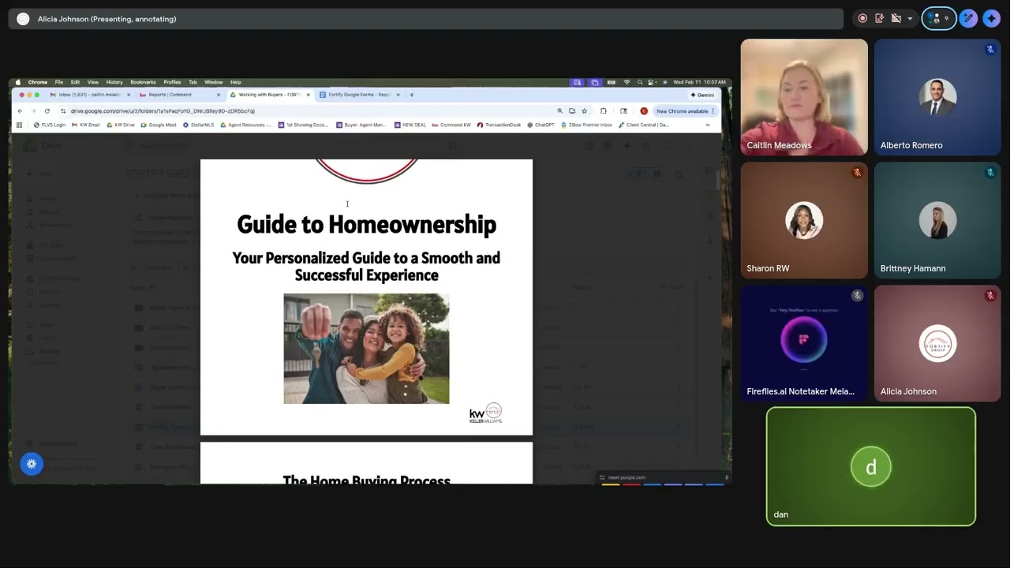Open Window menu in menu bar
1010x568 pixels.
tap(213, 82)
